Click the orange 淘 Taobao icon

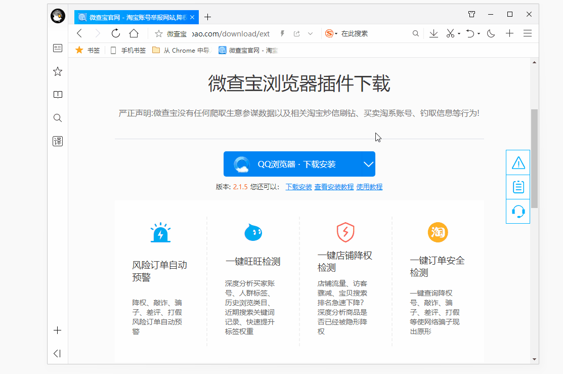438,232
